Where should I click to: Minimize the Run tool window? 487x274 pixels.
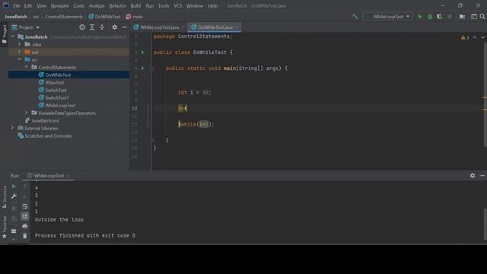pyautogui.click(x=482, y=176)
